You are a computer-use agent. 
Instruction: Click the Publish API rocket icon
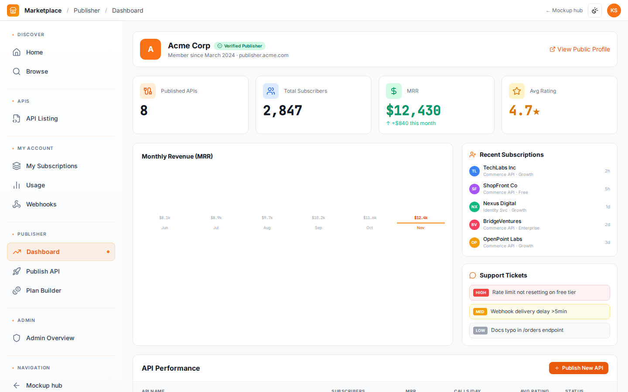(17, 271)
